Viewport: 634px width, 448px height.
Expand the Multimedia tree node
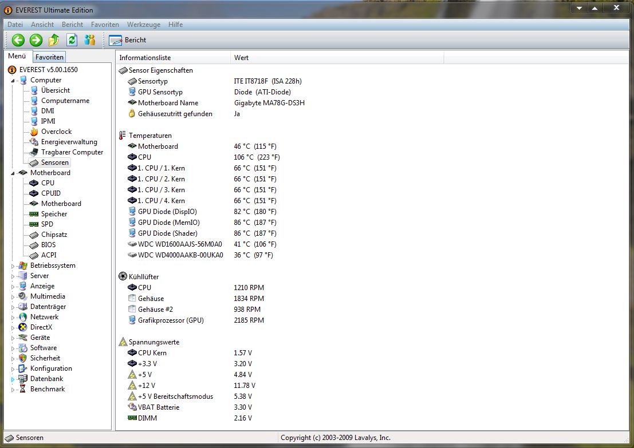[x=13, y=297]
